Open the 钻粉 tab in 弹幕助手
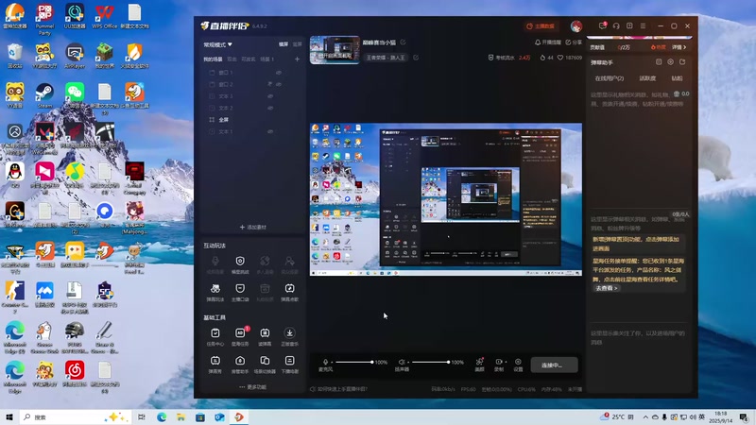 677,78
